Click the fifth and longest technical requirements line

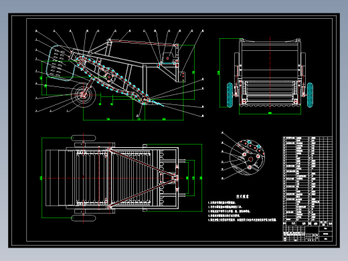tap(242, 220)
